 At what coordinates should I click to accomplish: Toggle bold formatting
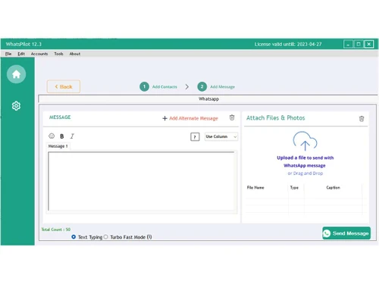point(62,136)
